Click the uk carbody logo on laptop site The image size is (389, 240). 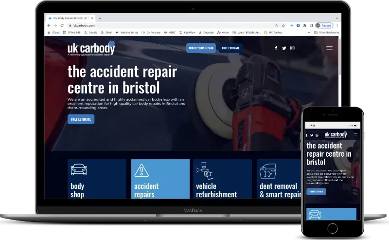(x=91, y=48)
